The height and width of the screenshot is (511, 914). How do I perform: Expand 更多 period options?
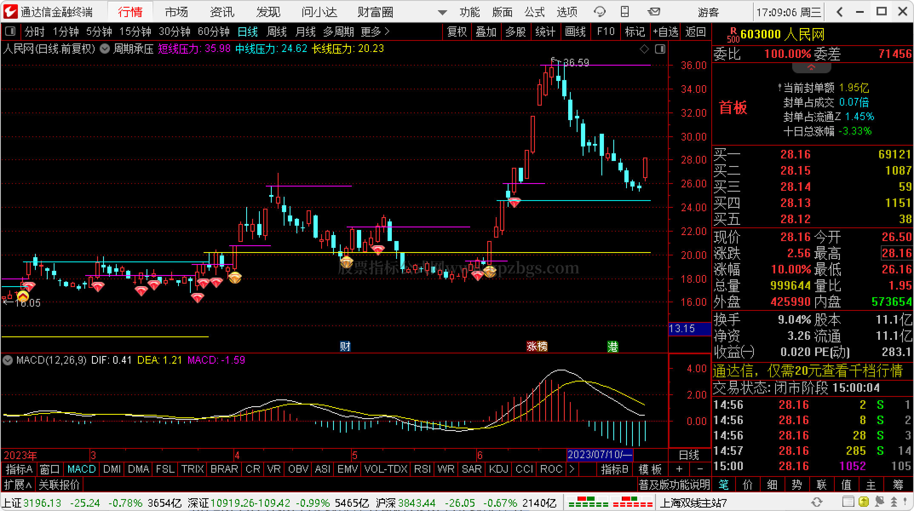pos(375,32)
